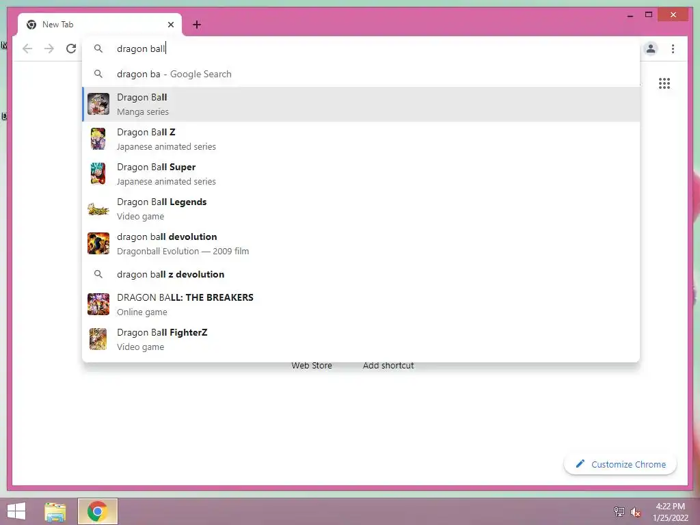The image size is (700, 525).
Task: Choose the Dragon Ball Z suggestion
Action: tap(361, 139)
